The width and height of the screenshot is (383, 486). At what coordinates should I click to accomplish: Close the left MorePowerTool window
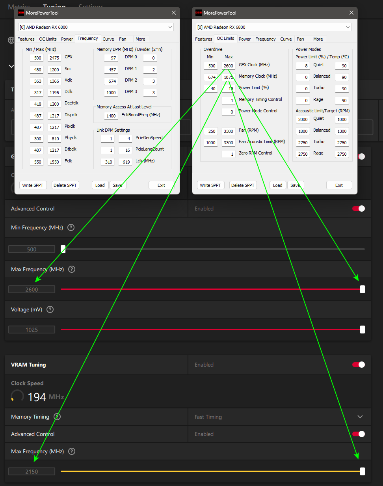coord(174,13)
